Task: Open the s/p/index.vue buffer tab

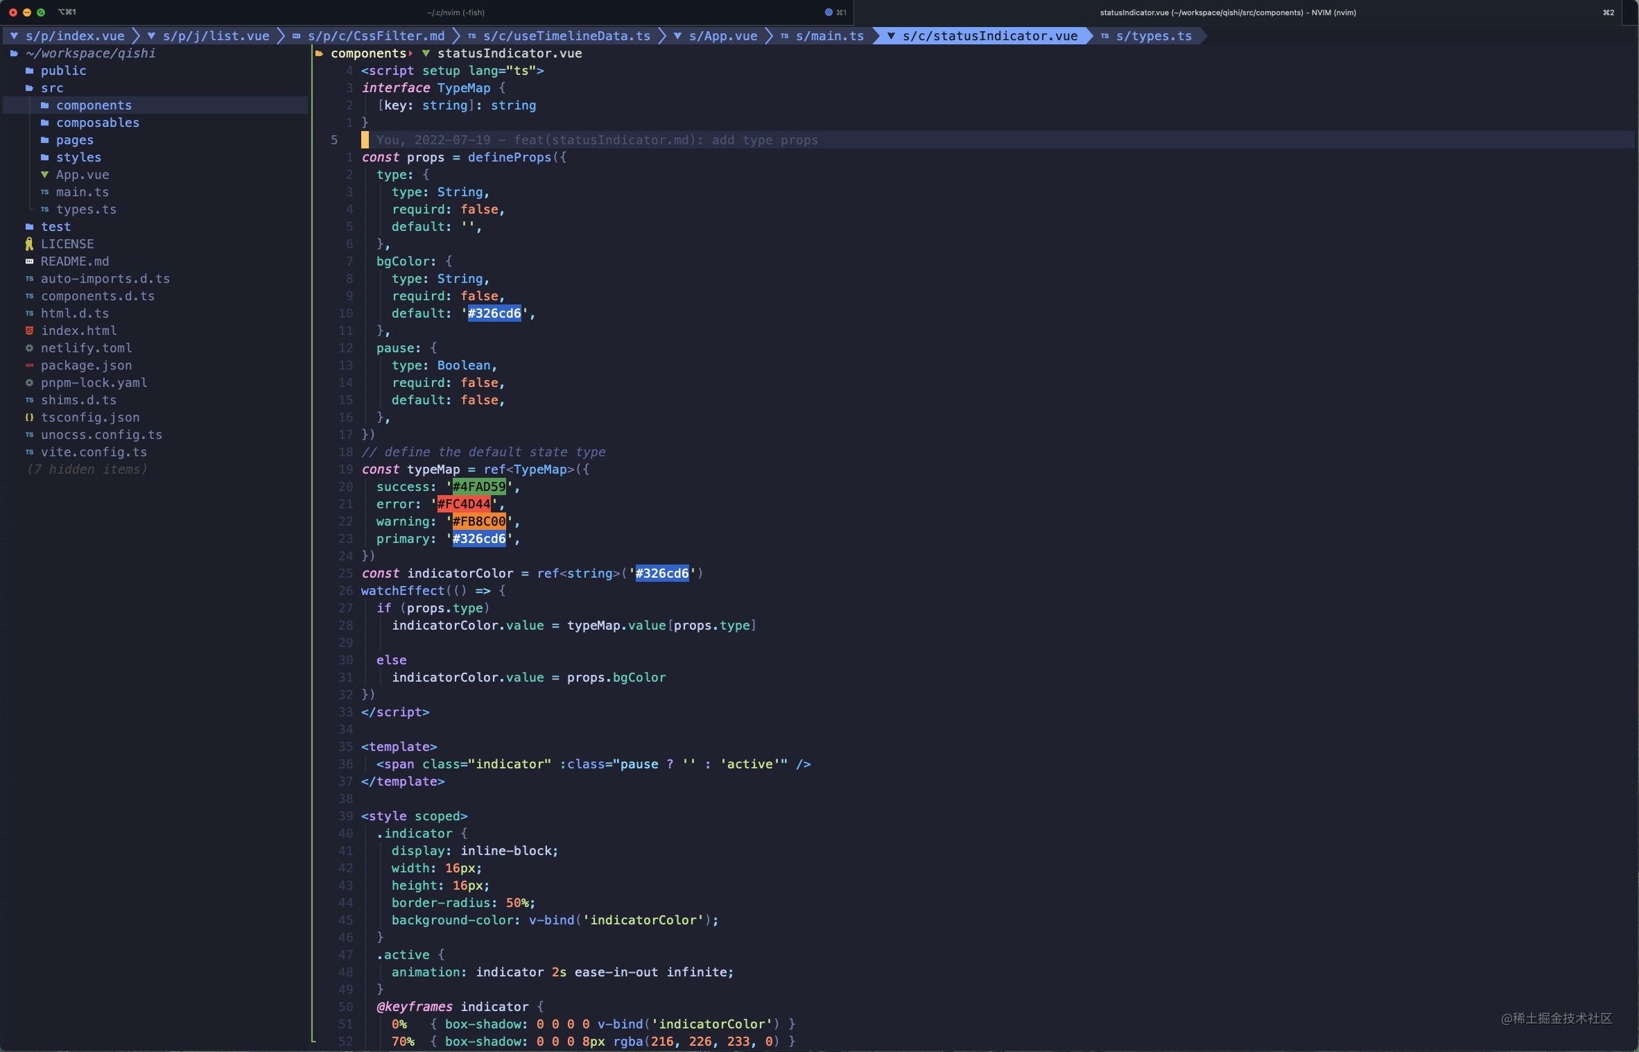Action: [x=67, y=36]
